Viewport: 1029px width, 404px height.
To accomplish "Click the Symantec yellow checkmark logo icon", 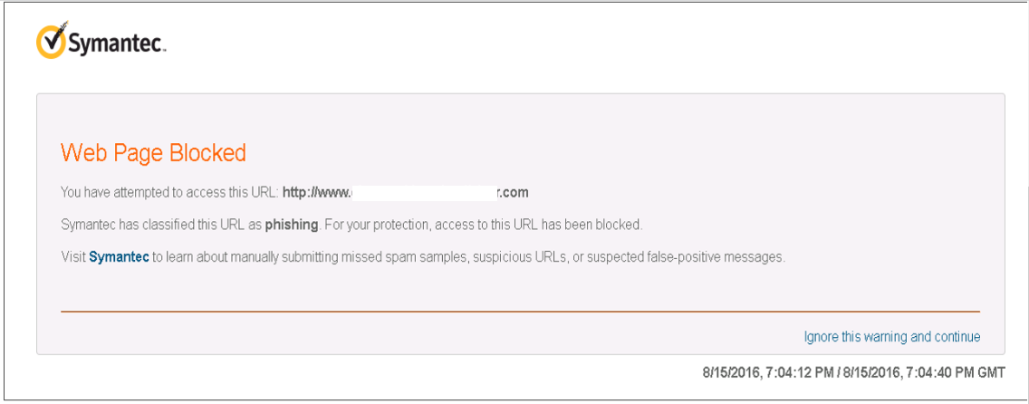I will pyautogui.click(x=53, y=42).
